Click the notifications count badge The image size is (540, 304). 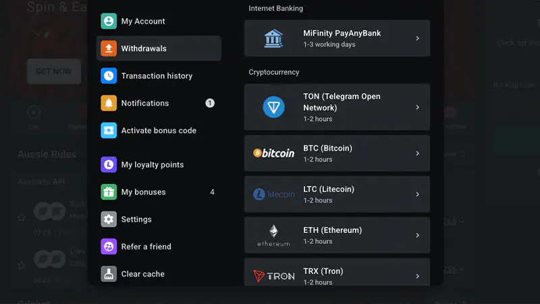(210, 103)
